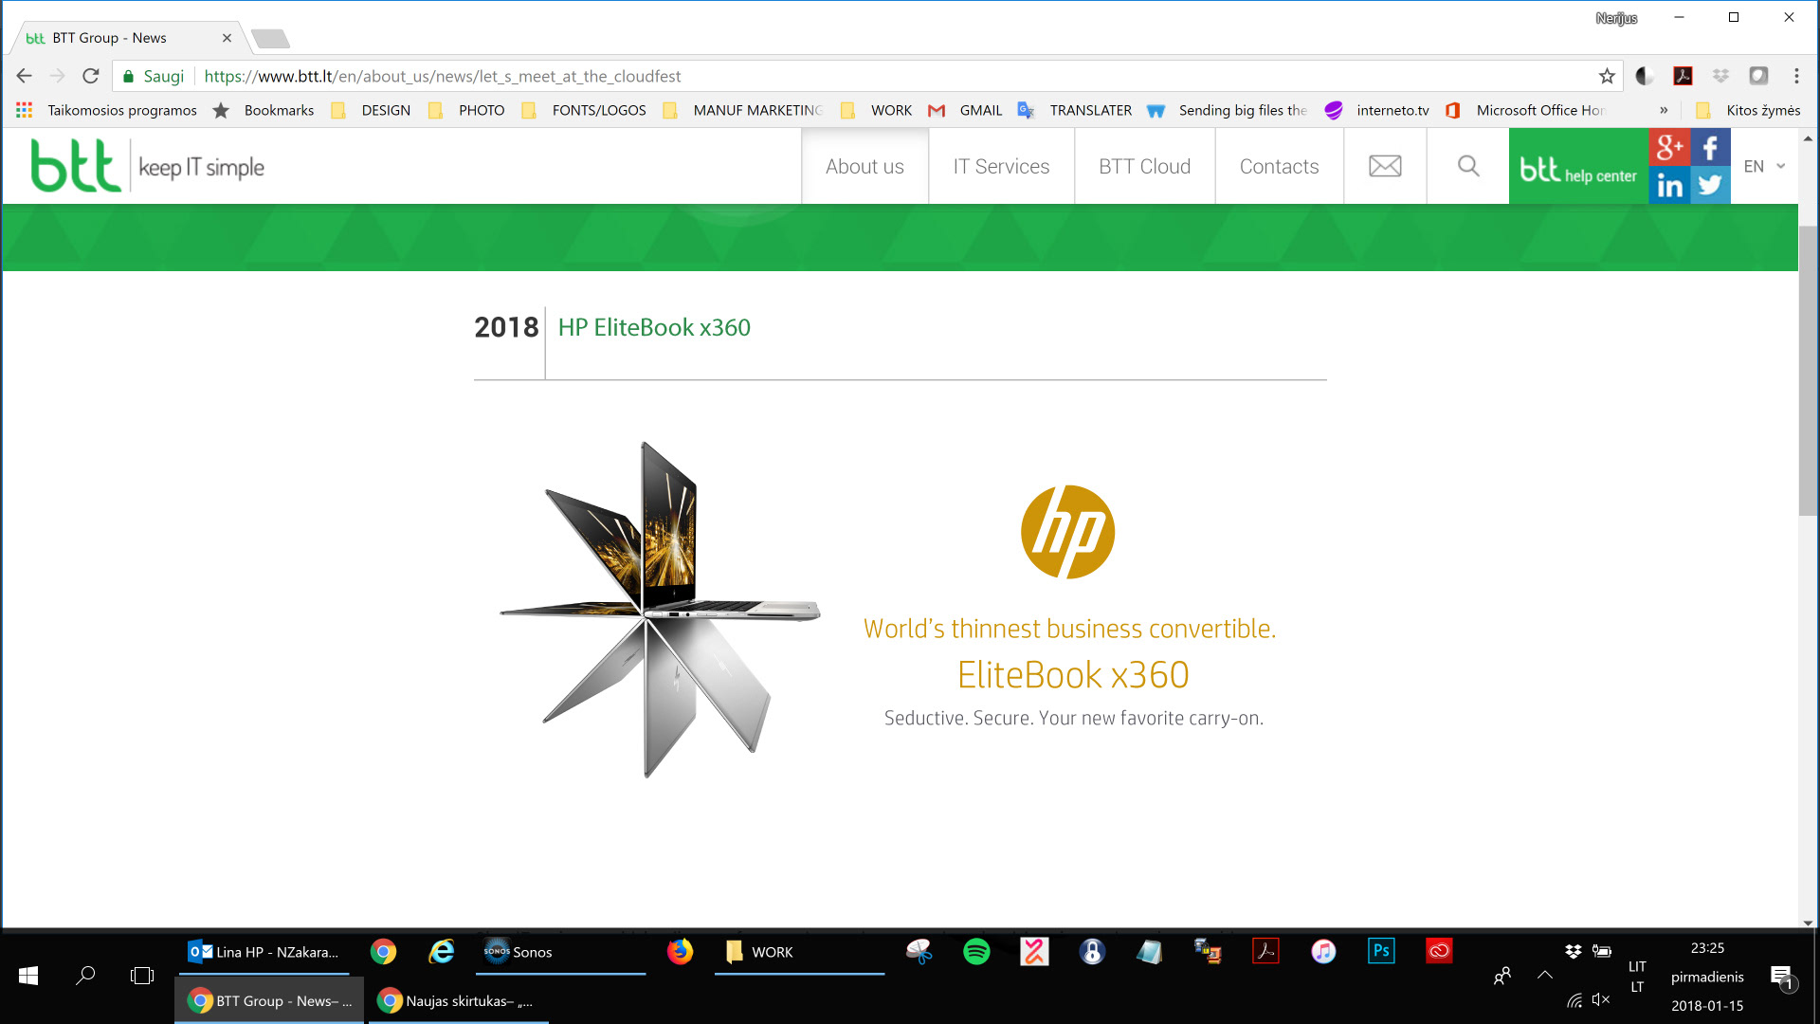Open the TRANSLATER bookmark
Image resolution: width=1820 pixels, height=1024 pixels.
pos(1074,110)
